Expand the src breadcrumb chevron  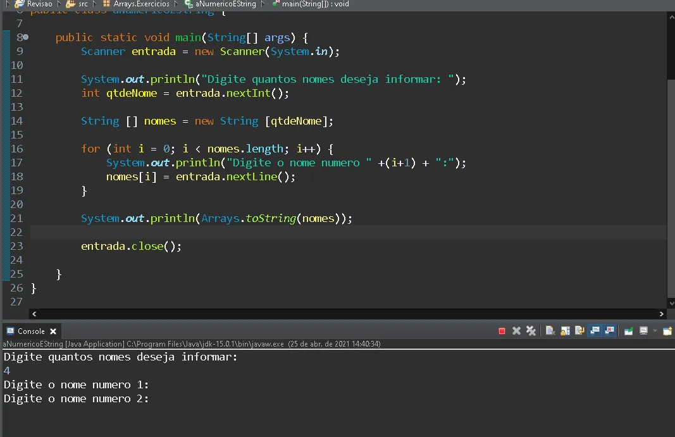94,4
